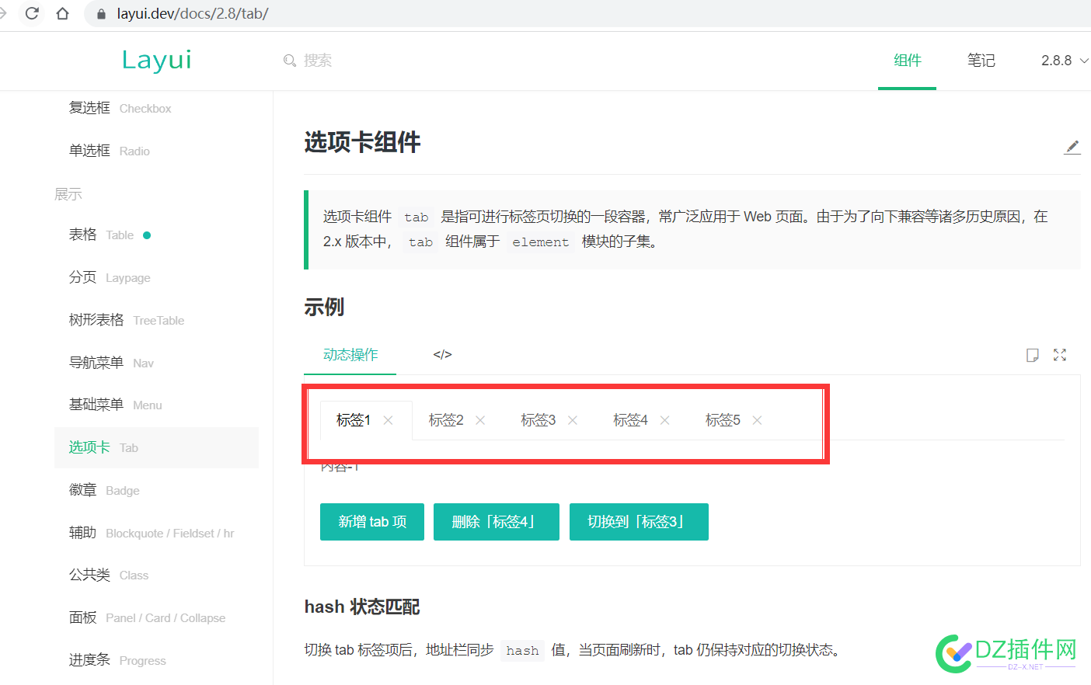Open 树形表格 TreeTable in the sidebar
Screen dimensions: 1091x685
click(x=127, y=320)
